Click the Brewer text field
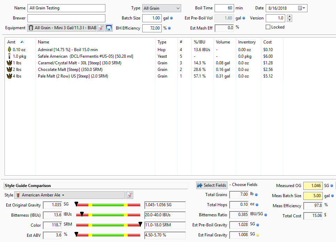336x242 pixels. pyautogui.click(x=66, y=18)
